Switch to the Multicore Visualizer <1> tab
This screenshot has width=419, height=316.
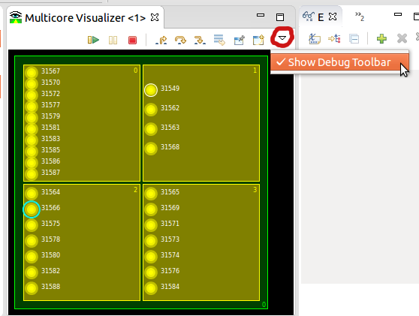coord(85,18)
